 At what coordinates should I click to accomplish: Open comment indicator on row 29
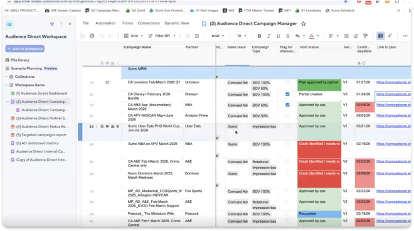tap(107, 82)
